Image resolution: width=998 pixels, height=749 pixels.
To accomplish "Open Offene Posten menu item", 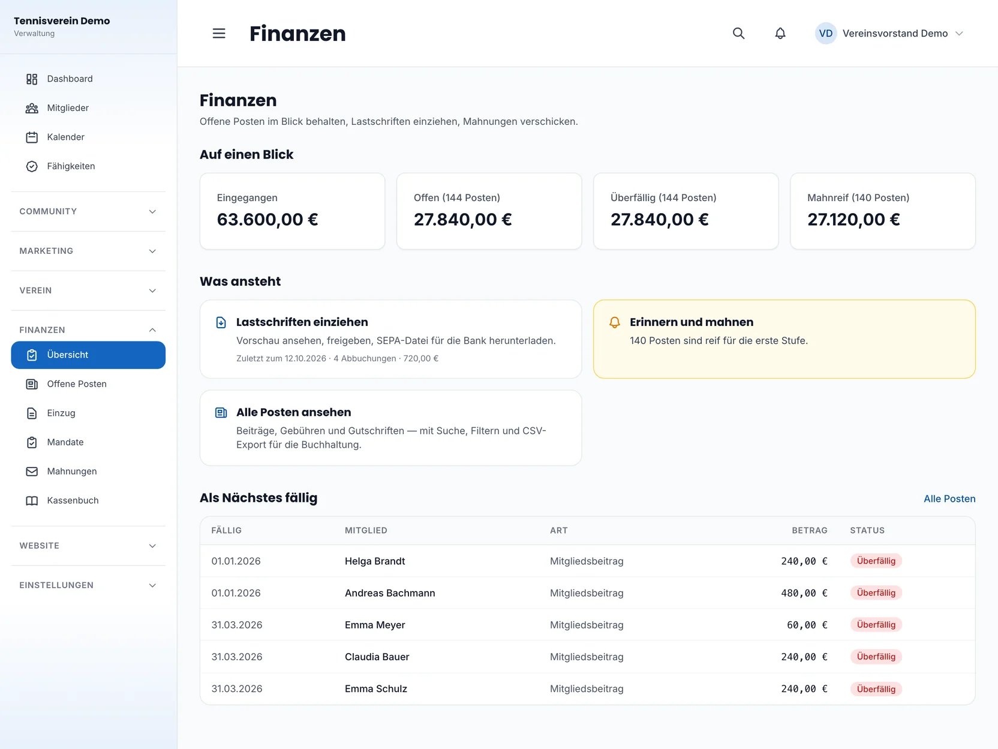I will [x=88, y=384].
